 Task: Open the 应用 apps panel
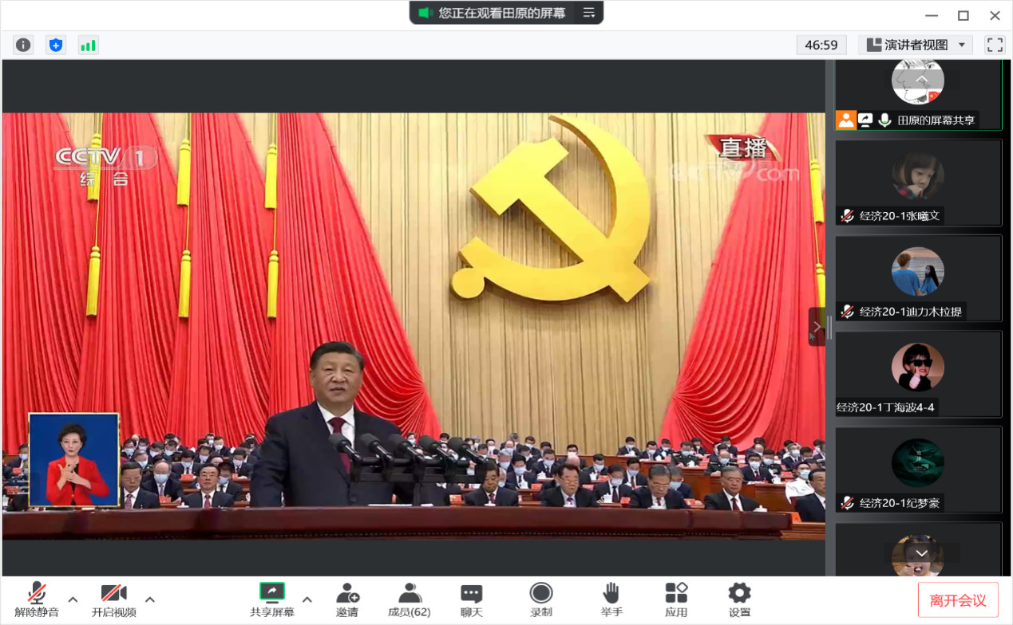(676, 599)
